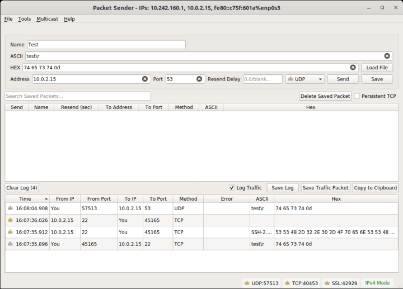Click into the Port input field
This screenshot has height=289, width=403.
pos(185,79)
